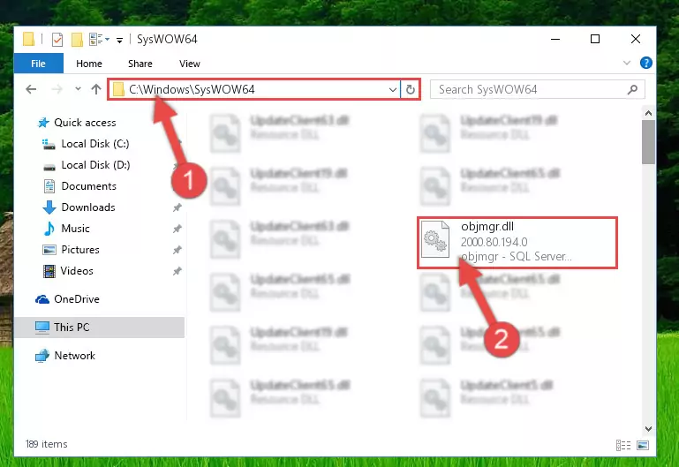Image resolution: width=679 pixels, height=467 pixels.
Task: Open Downloads in the sidebar
Action: 88,207
